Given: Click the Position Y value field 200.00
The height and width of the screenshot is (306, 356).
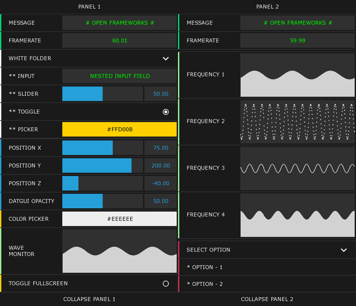Looking at the screenshot, I should 160,166.
